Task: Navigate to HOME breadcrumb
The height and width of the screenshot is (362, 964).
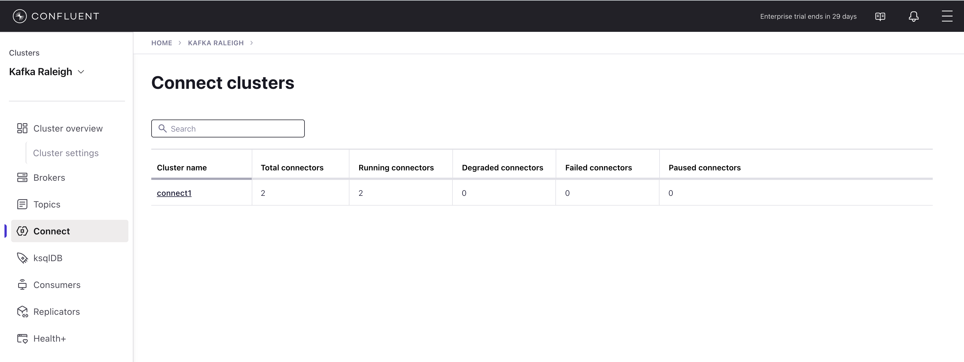Action: pyautogui.click(x=162, y=43)
